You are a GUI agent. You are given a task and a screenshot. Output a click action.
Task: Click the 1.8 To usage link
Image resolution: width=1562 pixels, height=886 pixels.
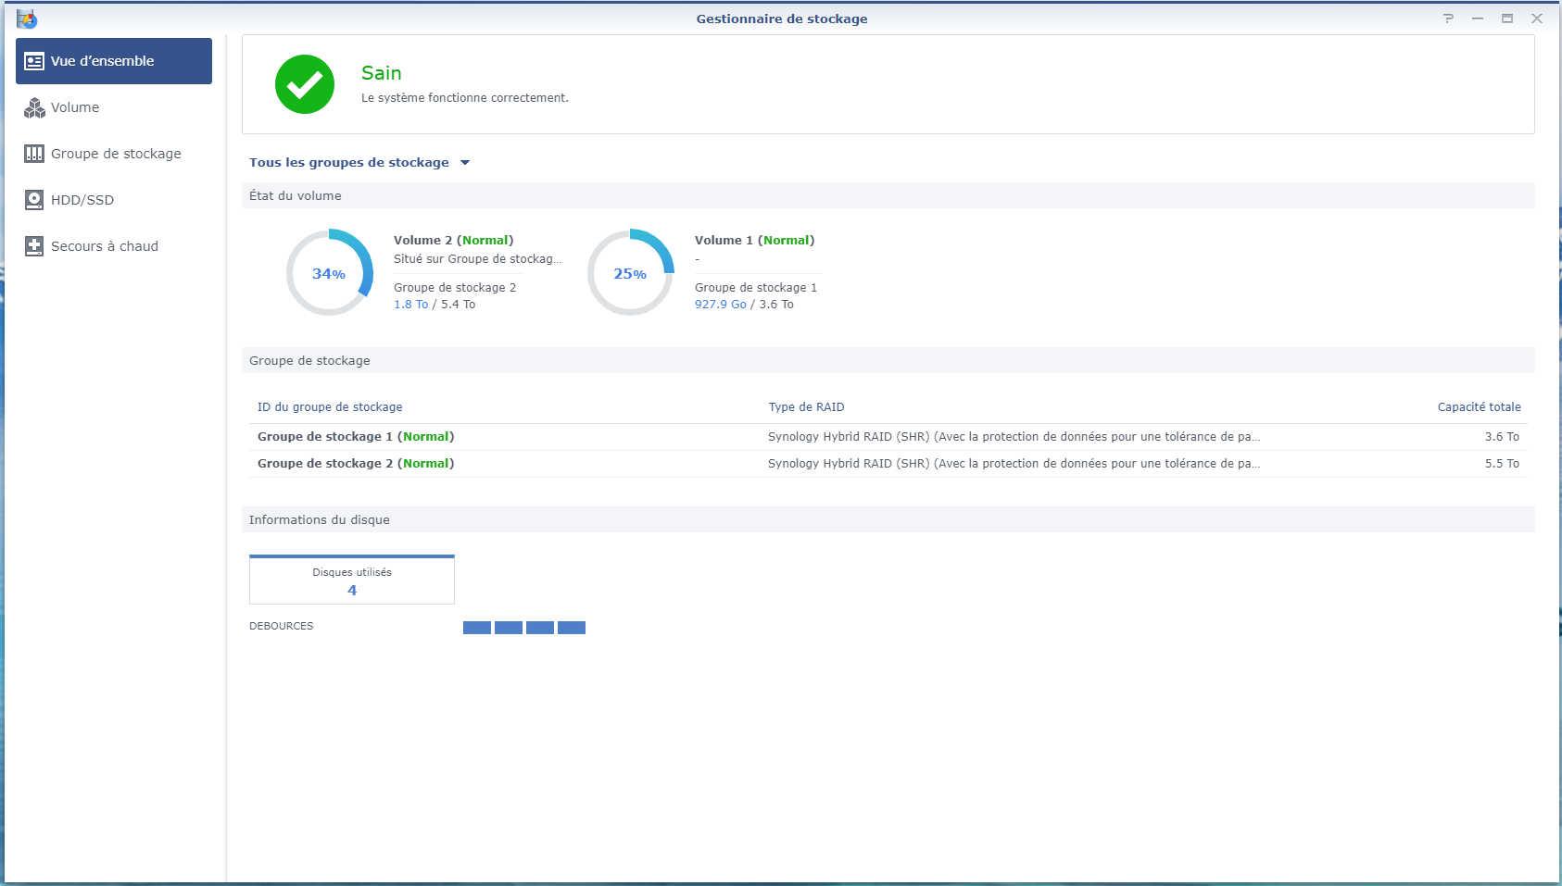click(x=410, y=305)
